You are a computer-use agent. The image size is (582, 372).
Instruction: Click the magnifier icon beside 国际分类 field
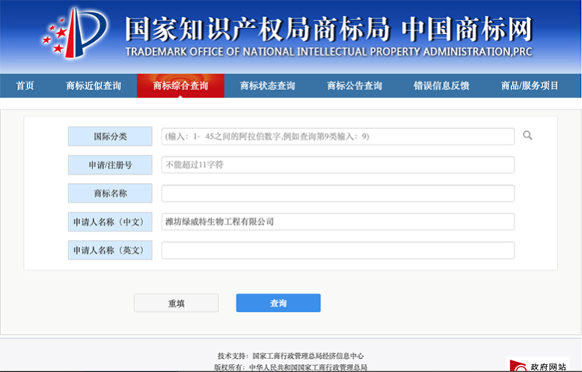click(x=528, y=135)
